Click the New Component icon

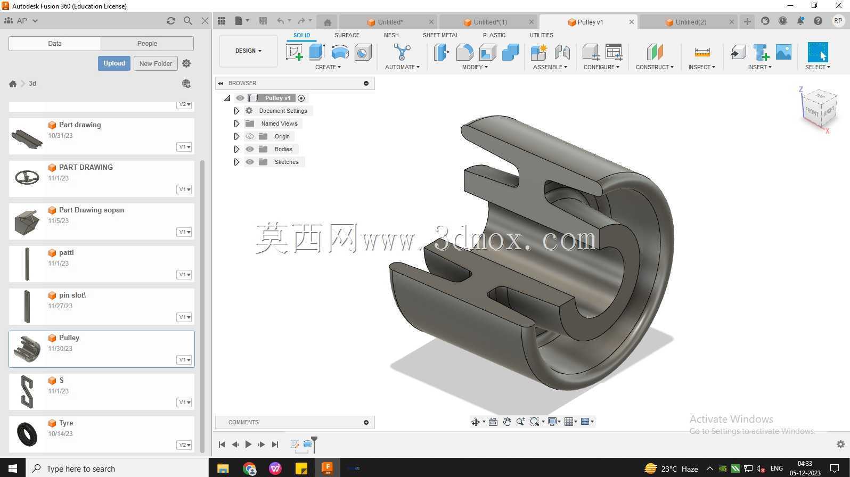539,52
